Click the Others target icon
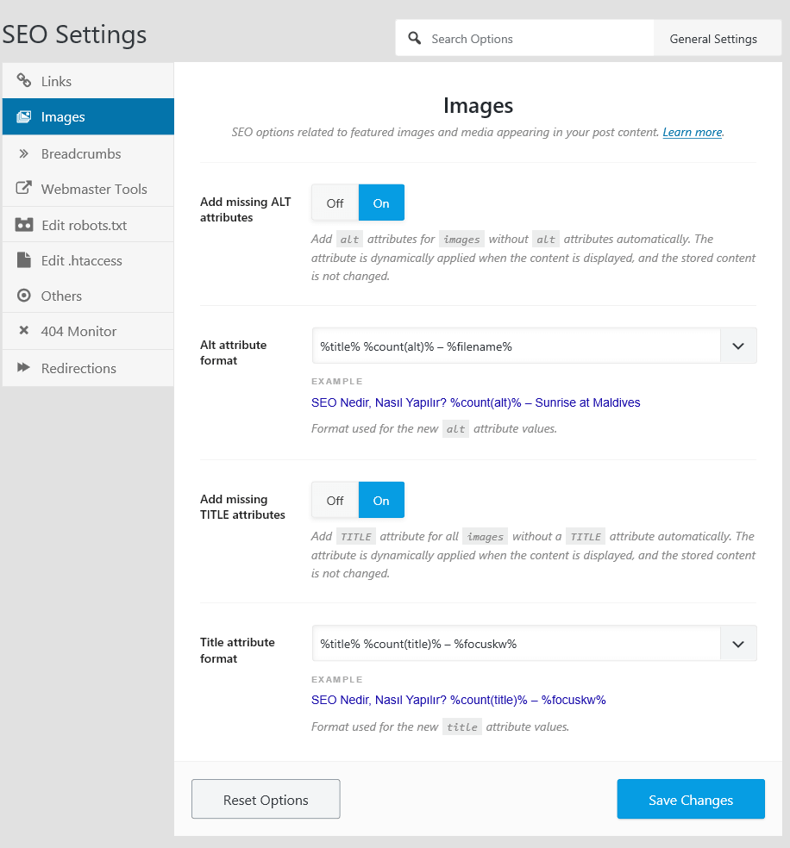 coord(23,296)
